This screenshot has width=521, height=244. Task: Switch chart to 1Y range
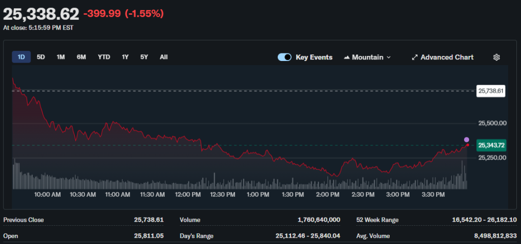click(x=125, y=57)
